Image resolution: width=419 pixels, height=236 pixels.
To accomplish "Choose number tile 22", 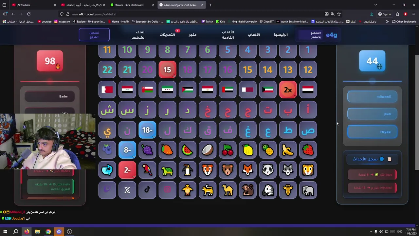I will coord(107,69).
